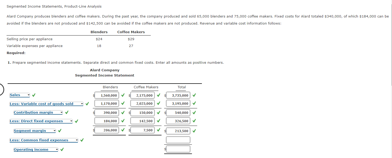Select the Blenders contribution margin field 390,000
The image size is (392, 158).
(106, 113)
